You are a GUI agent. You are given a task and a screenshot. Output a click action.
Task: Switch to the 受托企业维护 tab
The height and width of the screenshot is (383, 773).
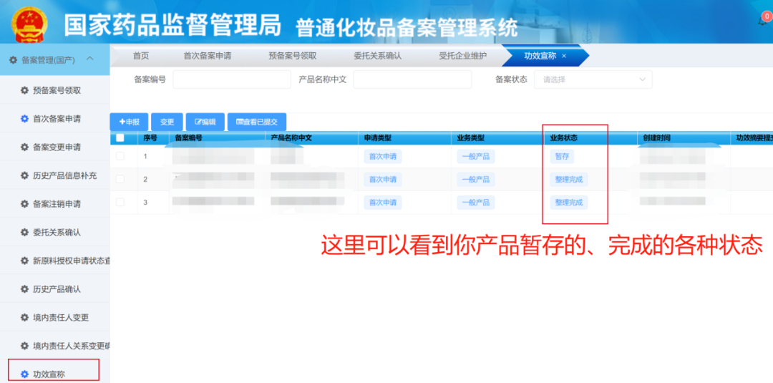point(462,56)
